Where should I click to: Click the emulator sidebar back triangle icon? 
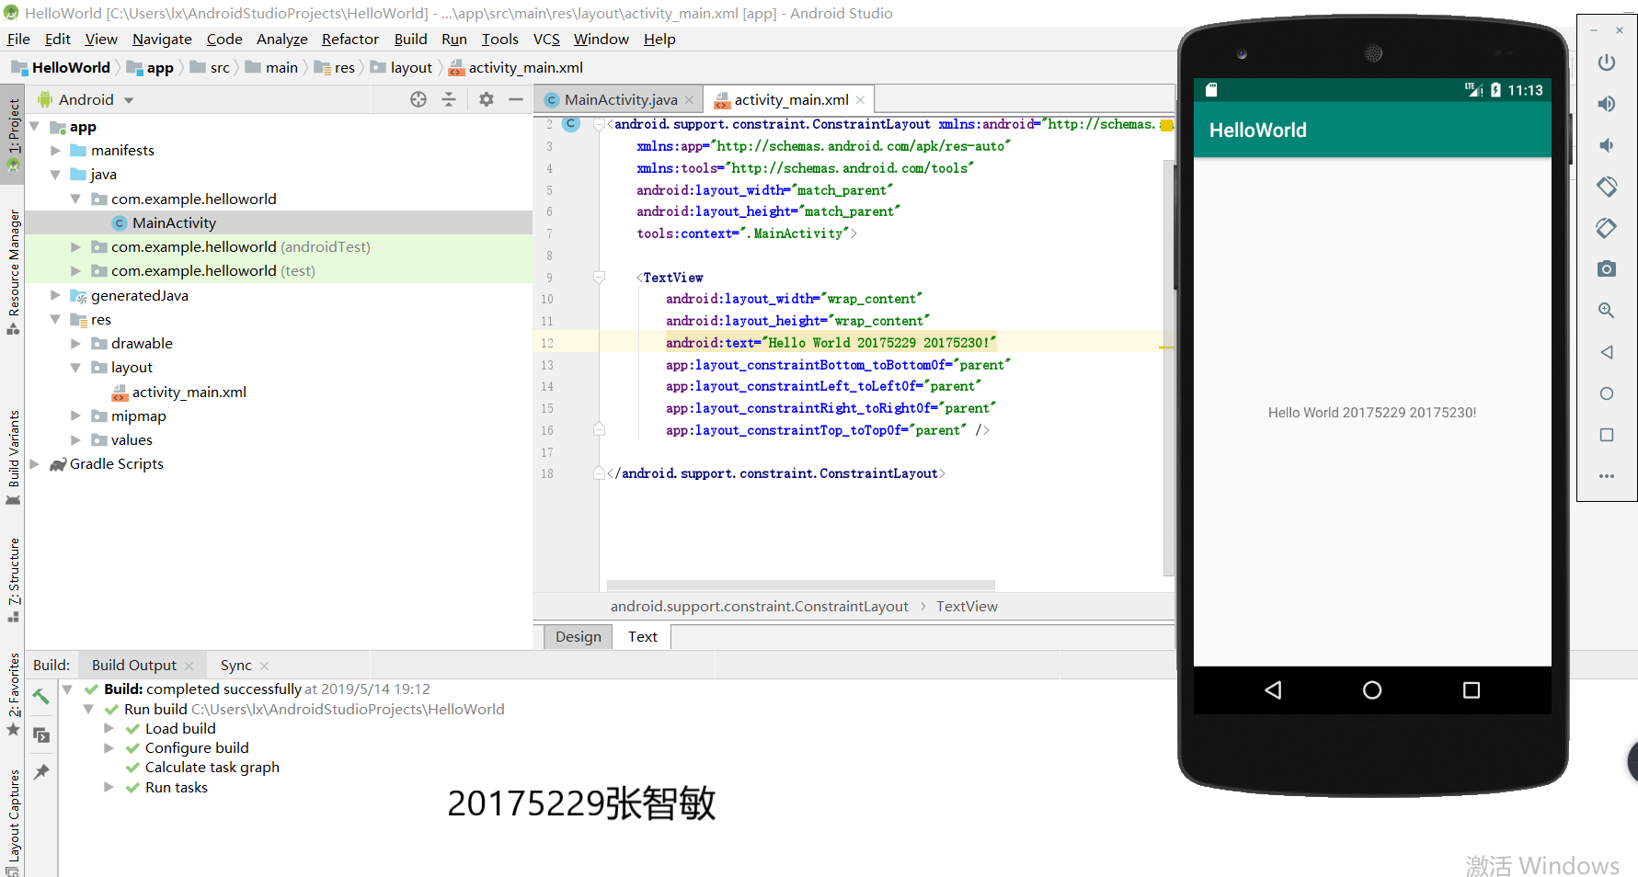point(1607,352)
